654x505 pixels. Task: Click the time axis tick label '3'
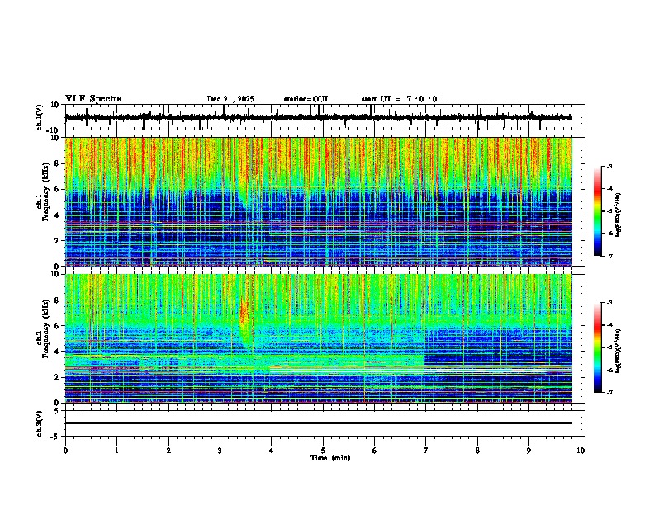click(220, 451)
